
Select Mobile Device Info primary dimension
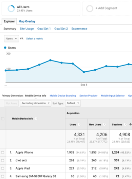pyautogui.click(x=36, y=96)
